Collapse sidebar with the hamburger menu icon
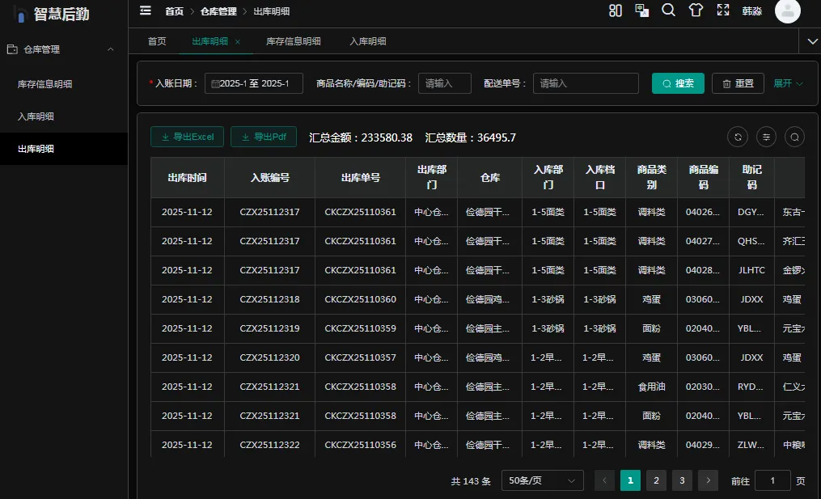Screen dimensions: 821x499 click(146, 11)
